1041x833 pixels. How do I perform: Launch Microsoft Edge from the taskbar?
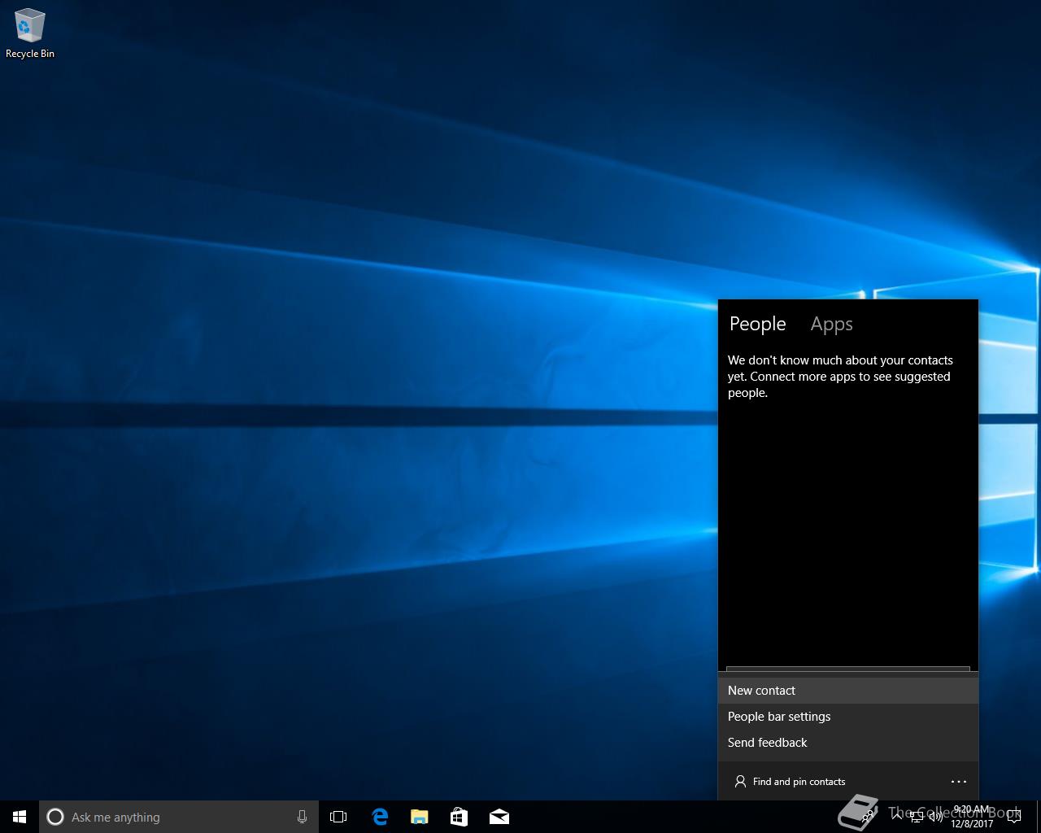click(380, 817)
